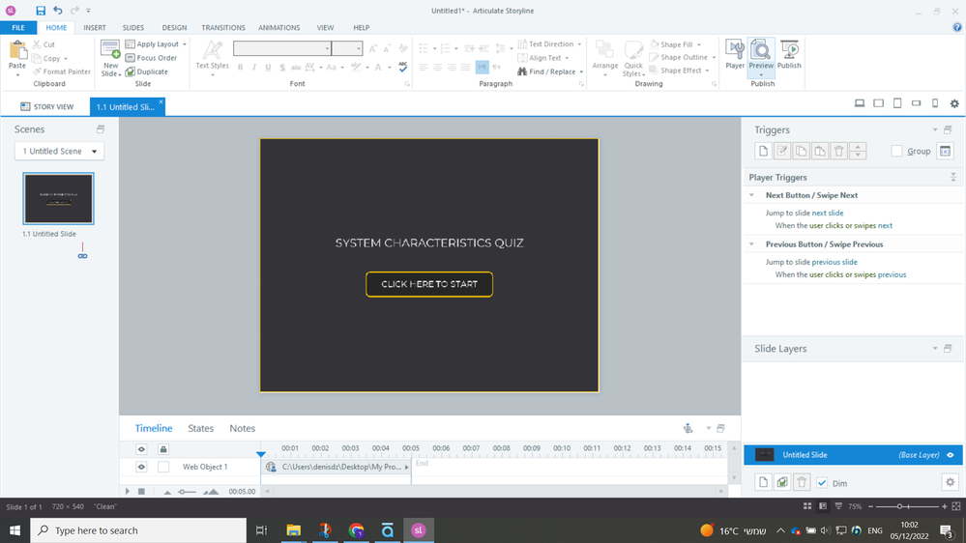Open layer properties gear in Slide Layers
The height and width of the screenshot is (543, 966).
coord(950,482)
